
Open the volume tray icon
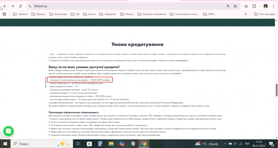click(235, 144)
